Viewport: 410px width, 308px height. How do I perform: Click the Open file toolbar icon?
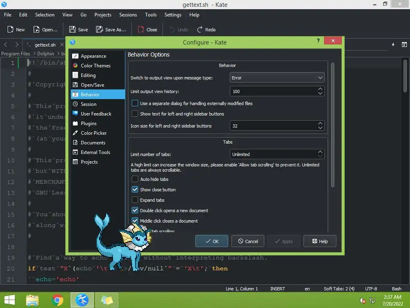[x=36, y=29]
